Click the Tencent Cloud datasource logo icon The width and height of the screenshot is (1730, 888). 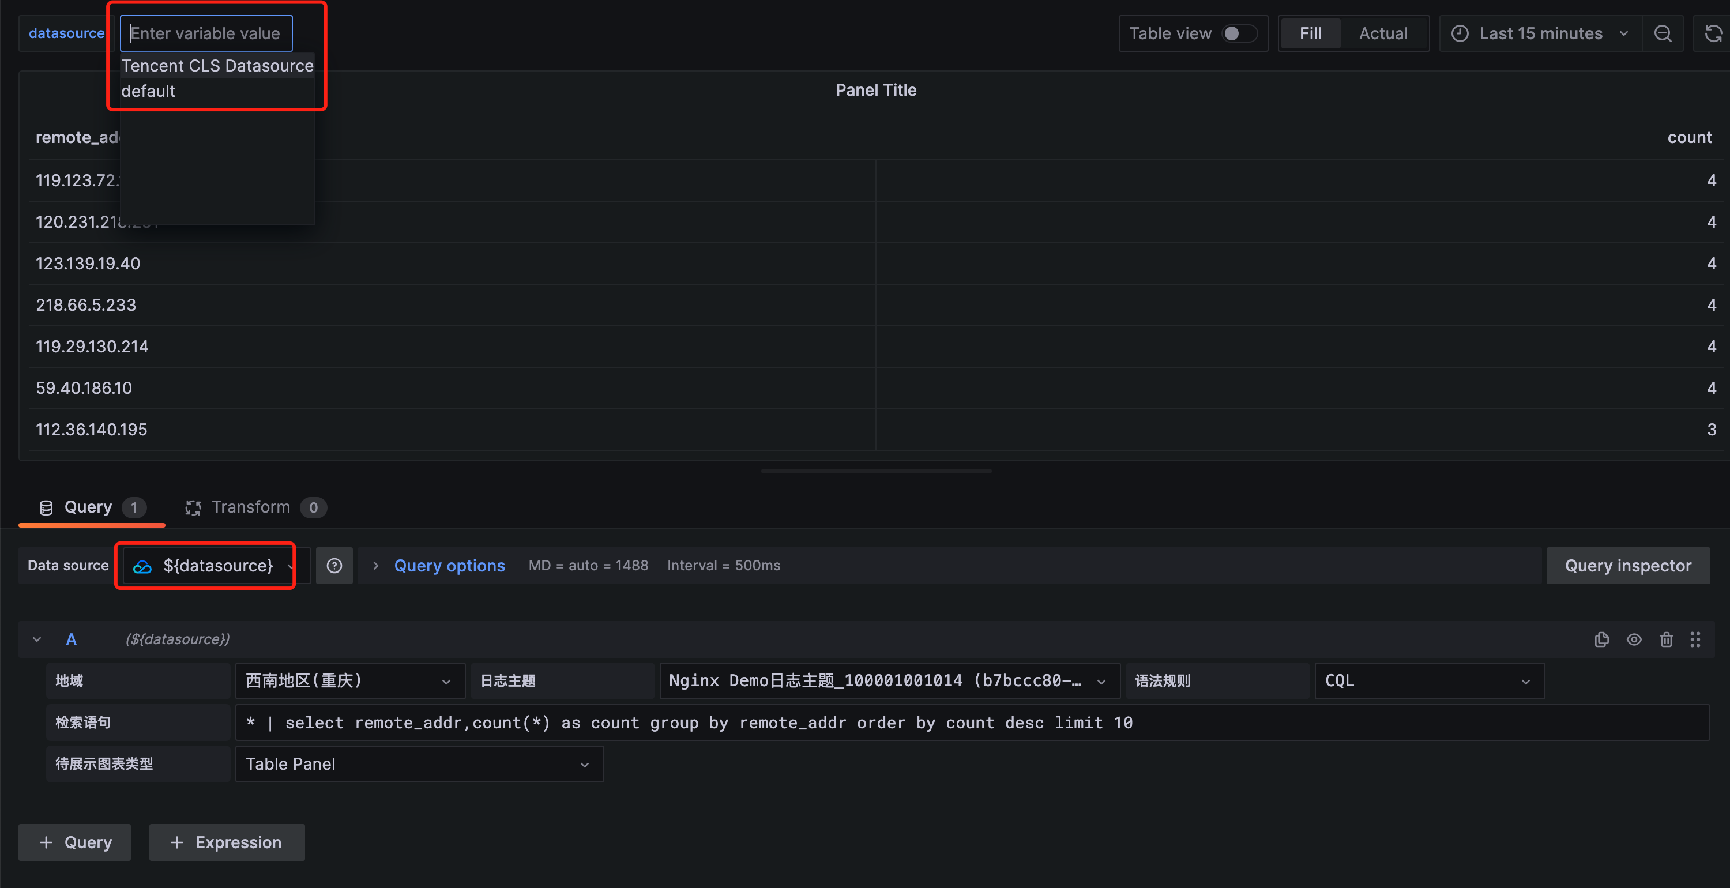point(142,565)
